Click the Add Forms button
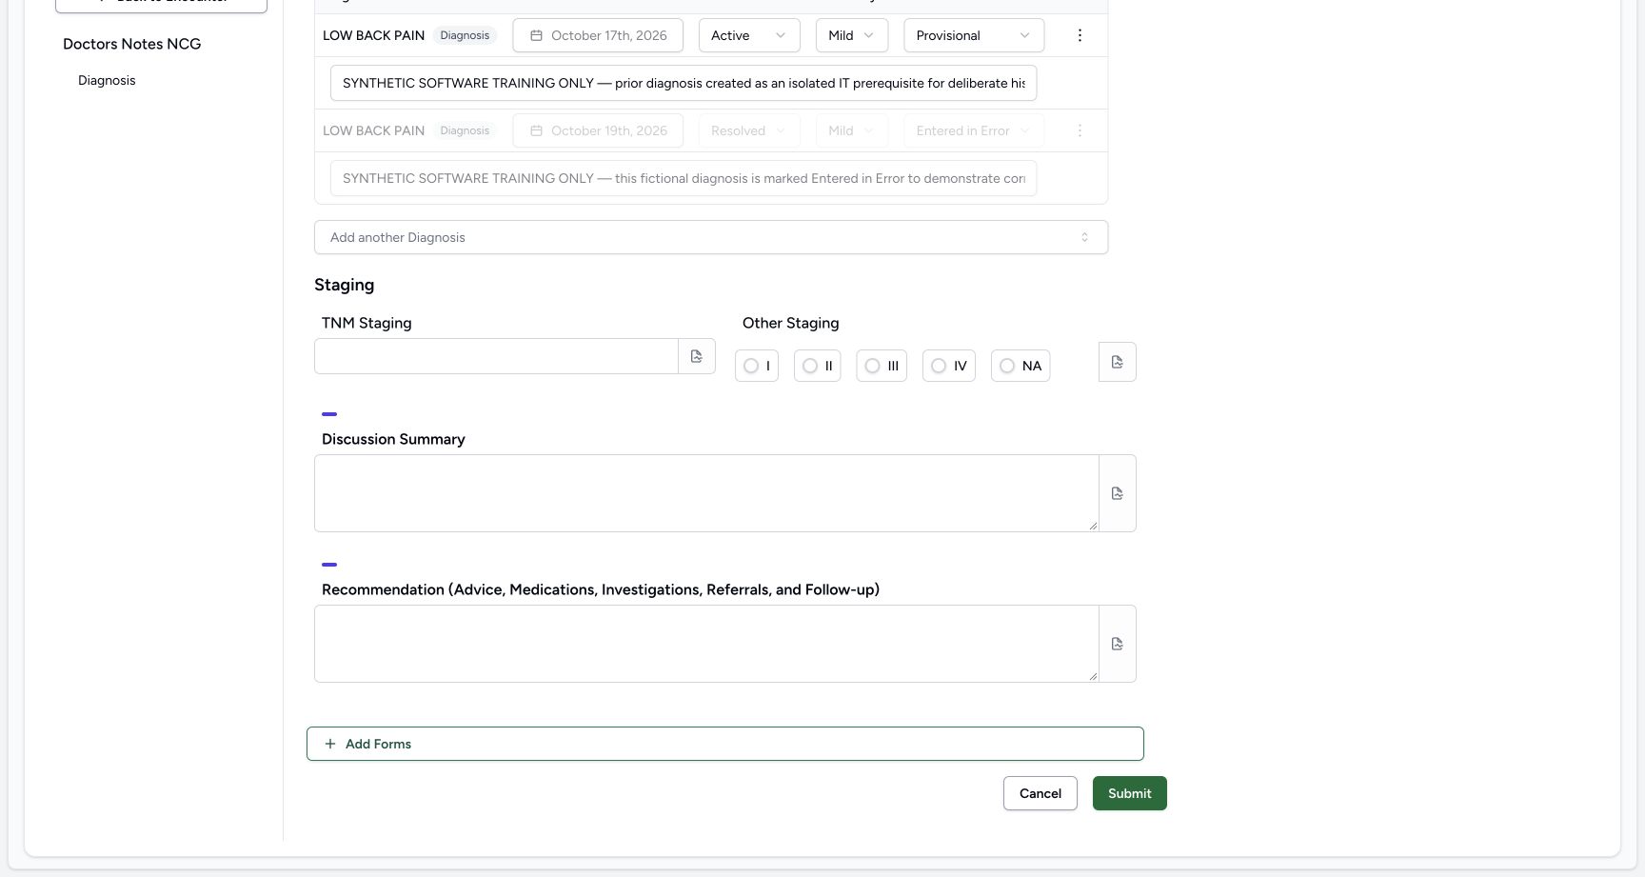Screen dimensions: 1645x877 [x=725, y=744]
